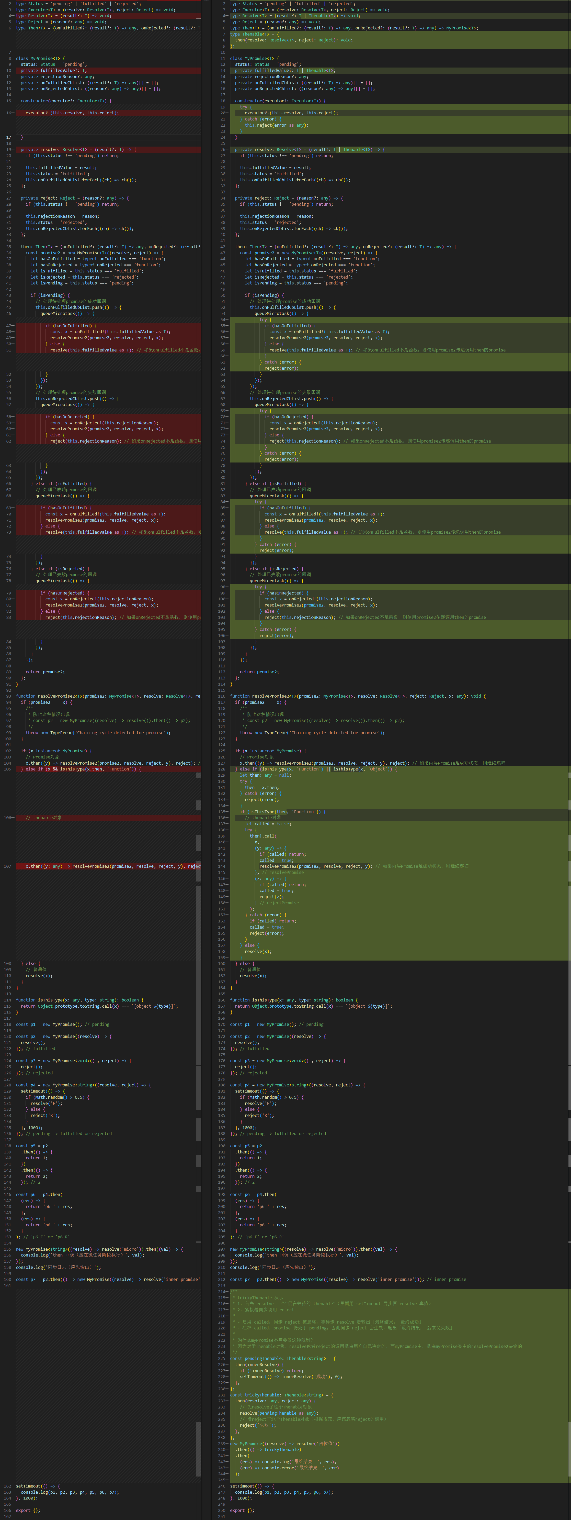The width and height of the screenshot is (571, 1520).
Task: Click 'const p7 = p2.then' in left pane
Action: (37, 1279)
